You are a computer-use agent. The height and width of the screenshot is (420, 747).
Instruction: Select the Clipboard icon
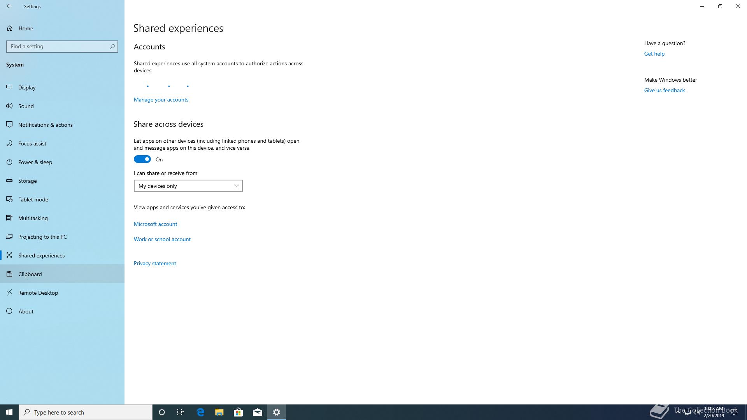pyautogui.click(x=9, y=274)
